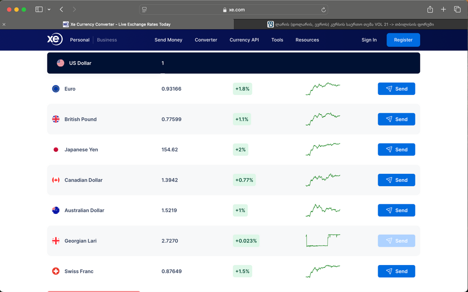
Task: Click the British Pound trend chart
Action: point(323,119)
